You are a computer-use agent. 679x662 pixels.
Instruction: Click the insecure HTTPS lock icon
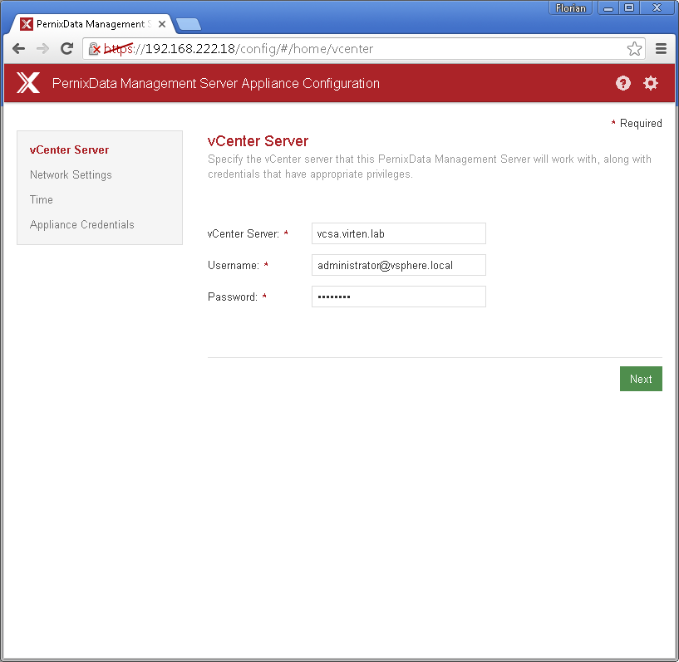pos(94,49)
